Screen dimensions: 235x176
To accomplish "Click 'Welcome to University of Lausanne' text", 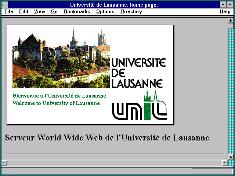I will (56, 103).
